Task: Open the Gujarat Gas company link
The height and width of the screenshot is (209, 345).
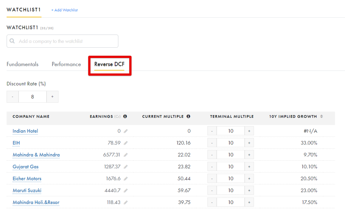Action: pos(26,166)
